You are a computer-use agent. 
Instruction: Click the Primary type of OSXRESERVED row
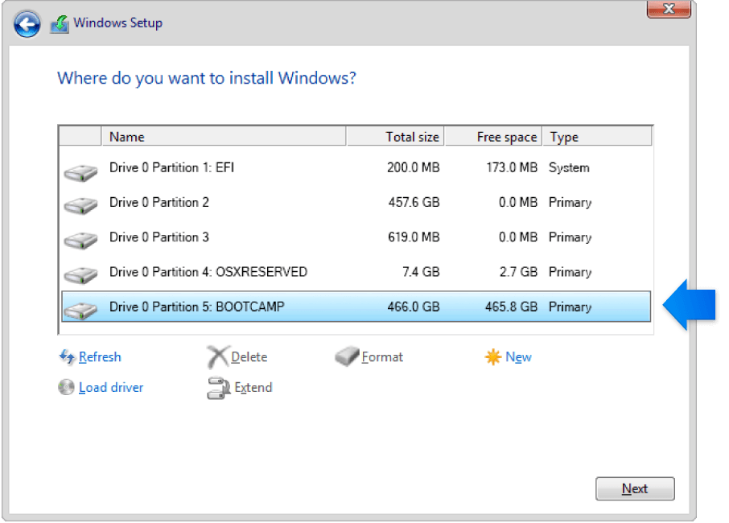[x=570, y=272]
